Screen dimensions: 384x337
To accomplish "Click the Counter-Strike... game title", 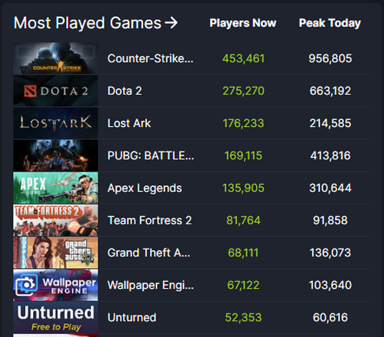I will pyautogui.click(x=151, y=59).
